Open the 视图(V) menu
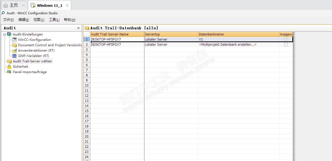The height and width of the screenshot is (161, 332). [39, 20]
